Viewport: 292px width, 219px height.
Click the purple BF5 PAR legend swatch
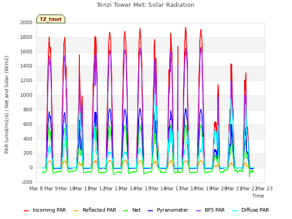coord(198,211)
